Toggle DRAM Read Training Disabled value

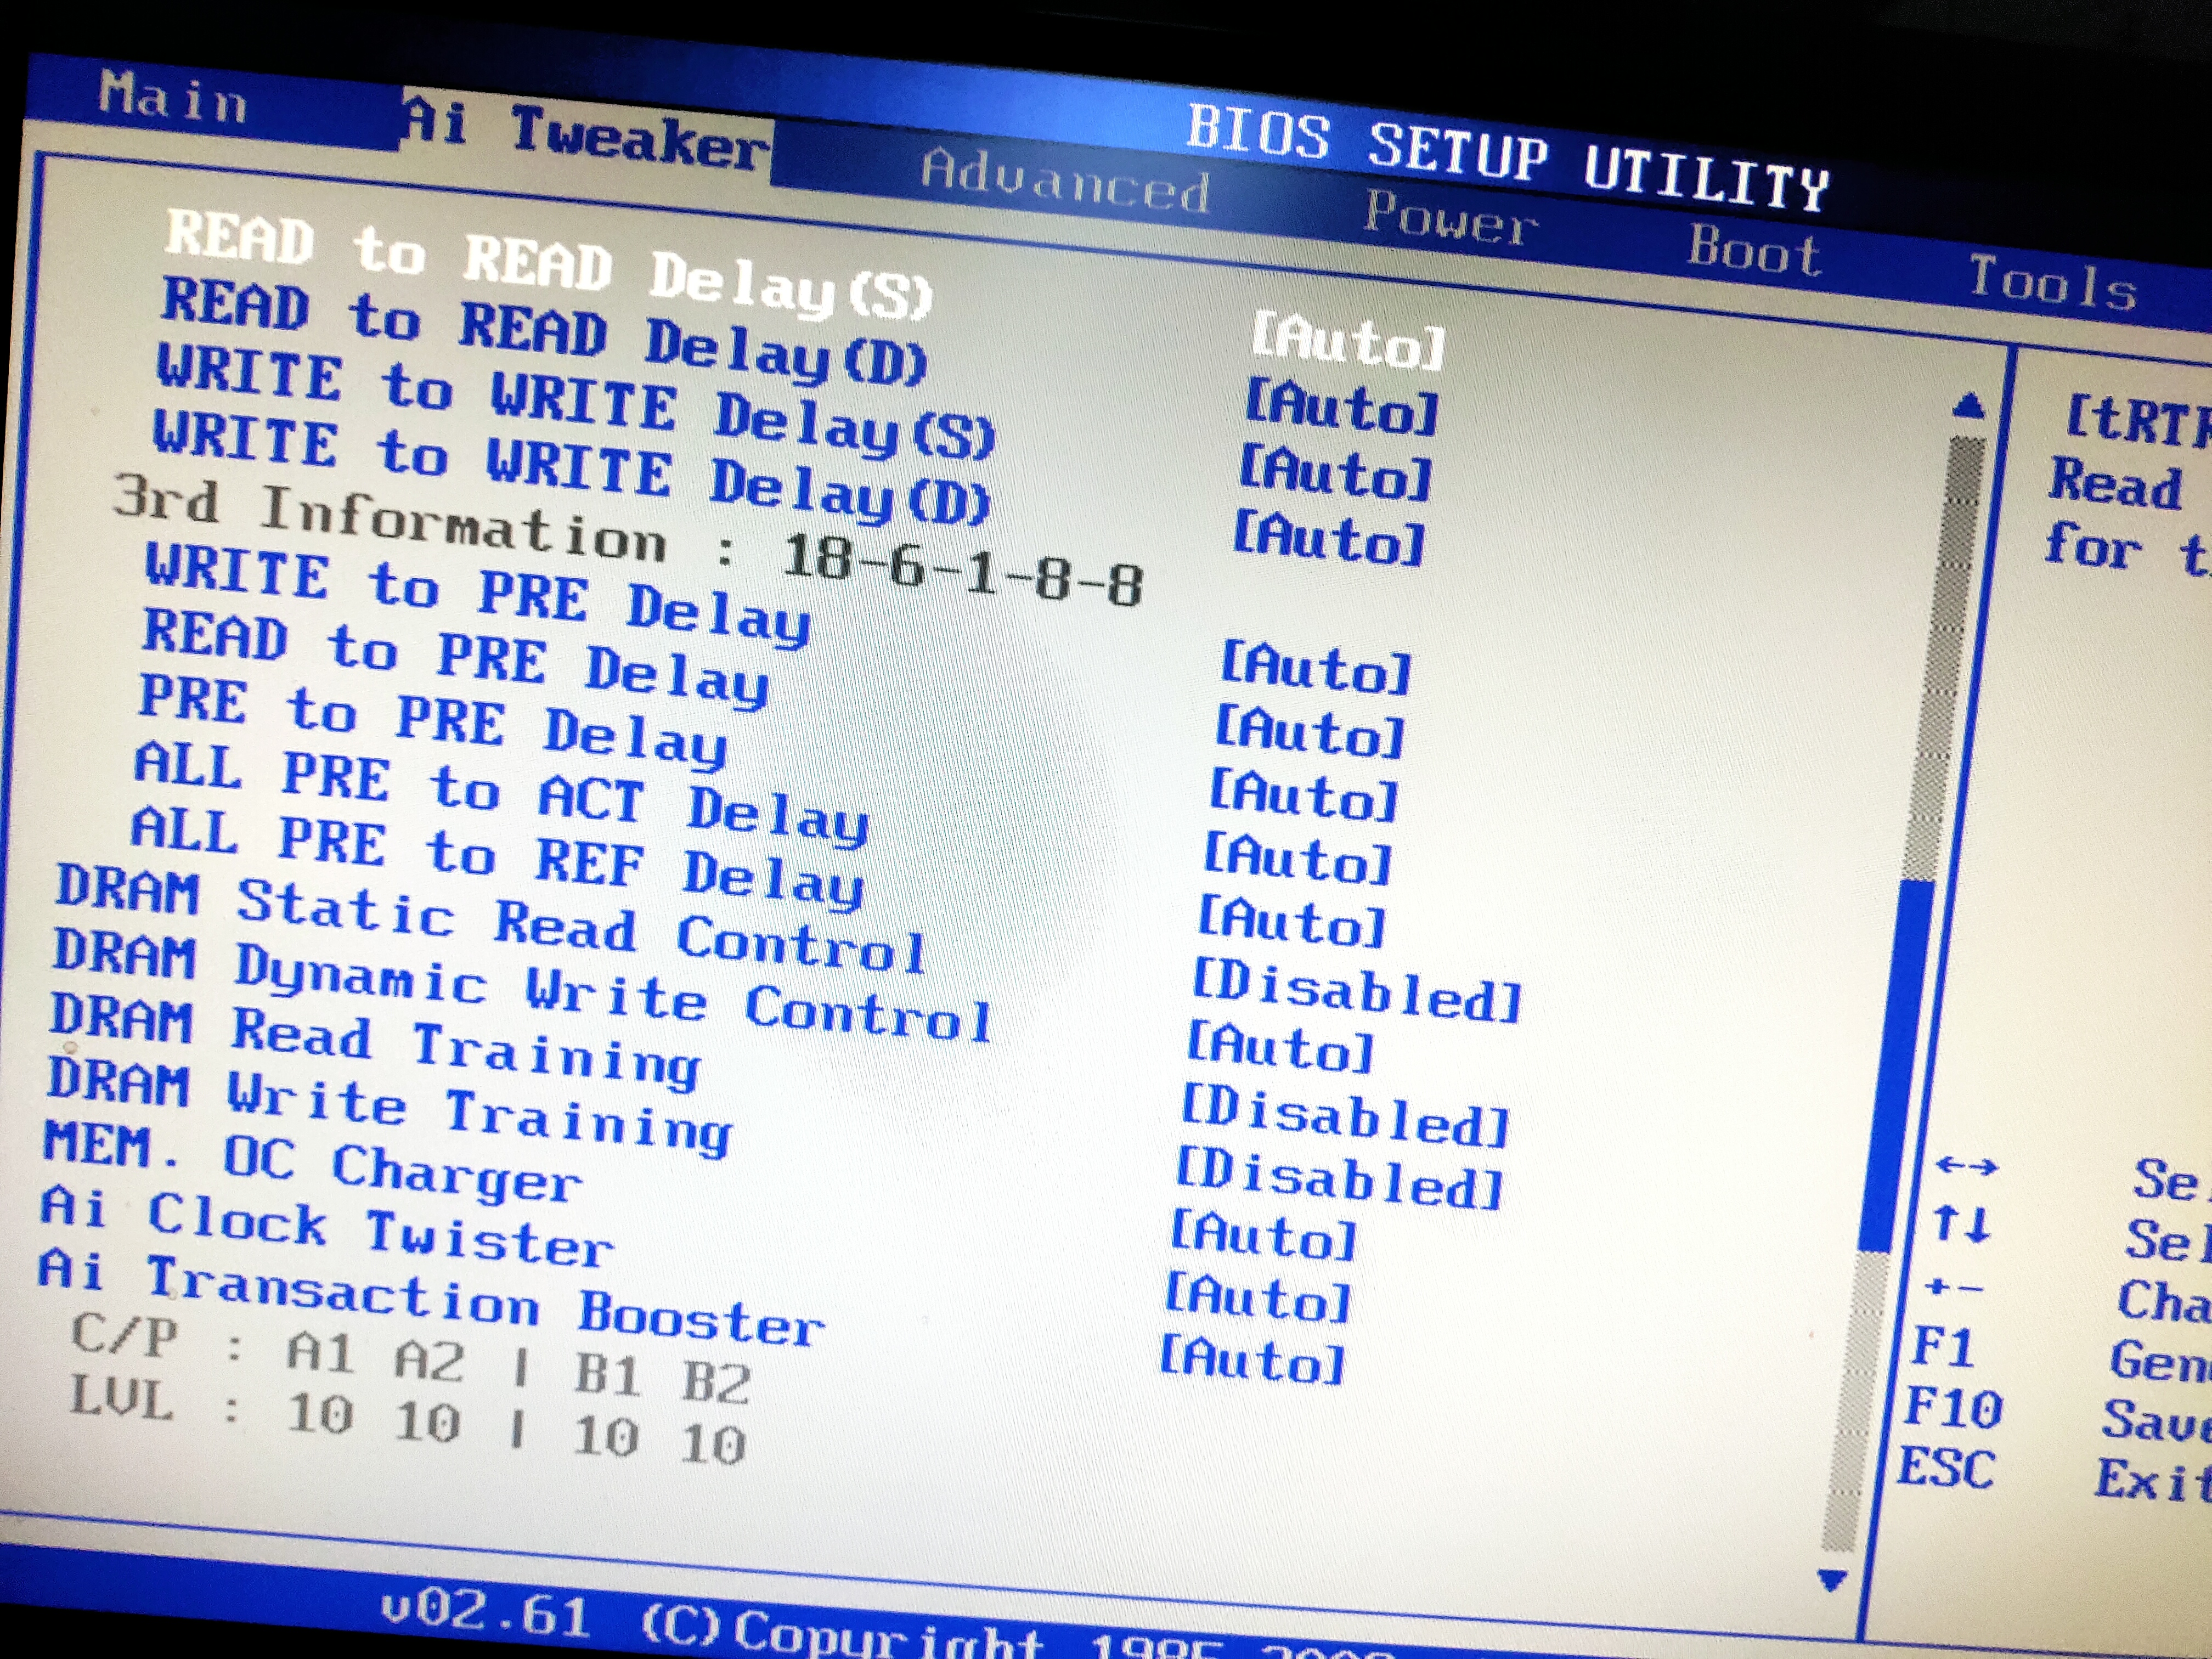(1345, 1115)
